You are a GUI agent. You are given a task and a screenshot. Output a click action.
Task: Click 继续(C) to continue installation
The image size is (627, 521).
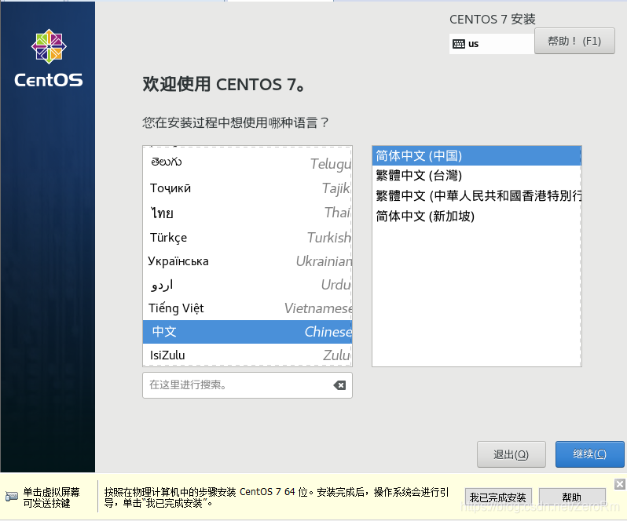tap(590, 454)
